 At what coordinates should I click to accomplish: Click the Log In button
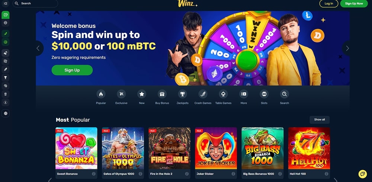tap(329, 4)
